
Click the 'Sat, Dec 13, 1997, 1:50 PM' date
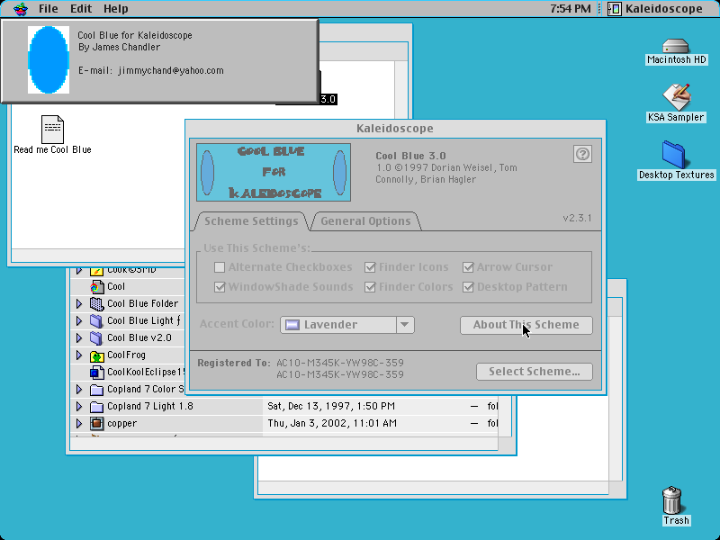(331, 407)
